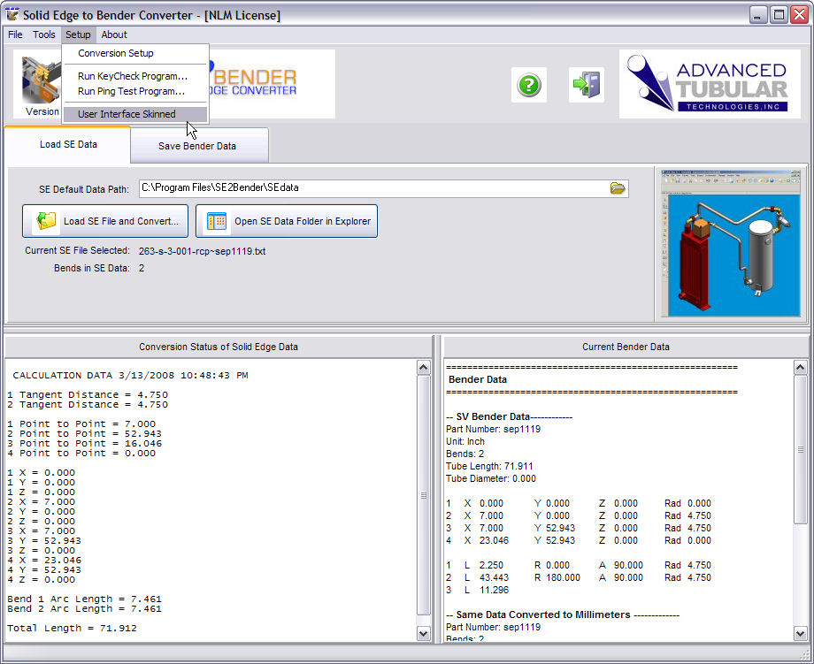This screenshot has height=664, width=814.
Task: Click the Solid Edge assembly preview thumbnail
Action: click(731, 243)
